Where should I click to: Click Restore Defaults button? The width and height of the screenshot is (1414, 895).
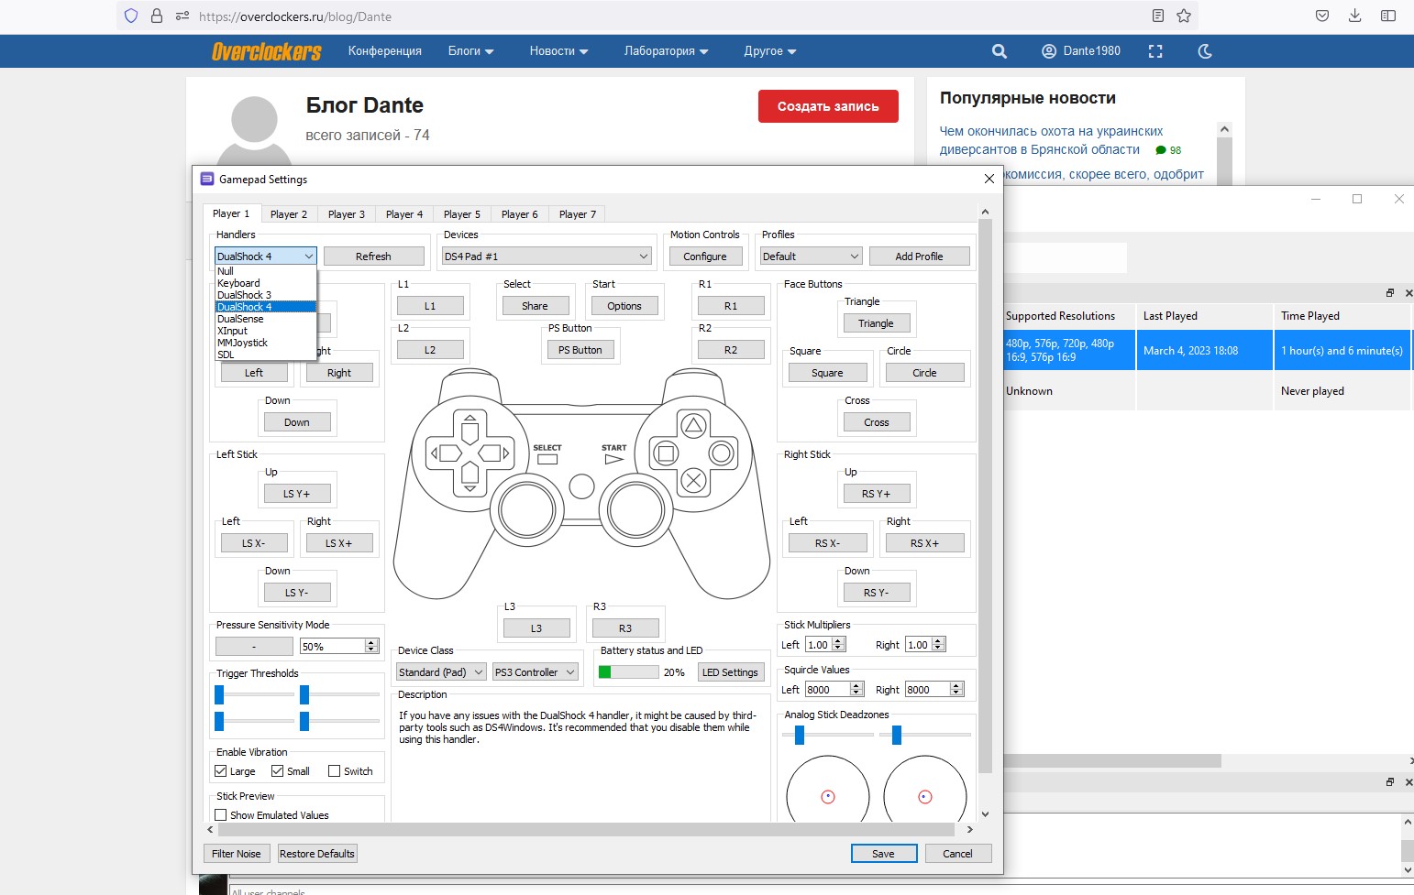(x=317, y=854)
